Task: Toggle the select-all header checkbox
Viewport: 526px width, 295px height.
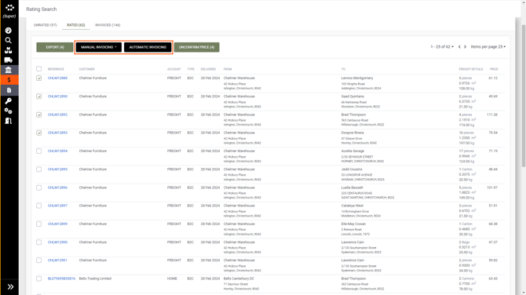Action: (39, 69)
